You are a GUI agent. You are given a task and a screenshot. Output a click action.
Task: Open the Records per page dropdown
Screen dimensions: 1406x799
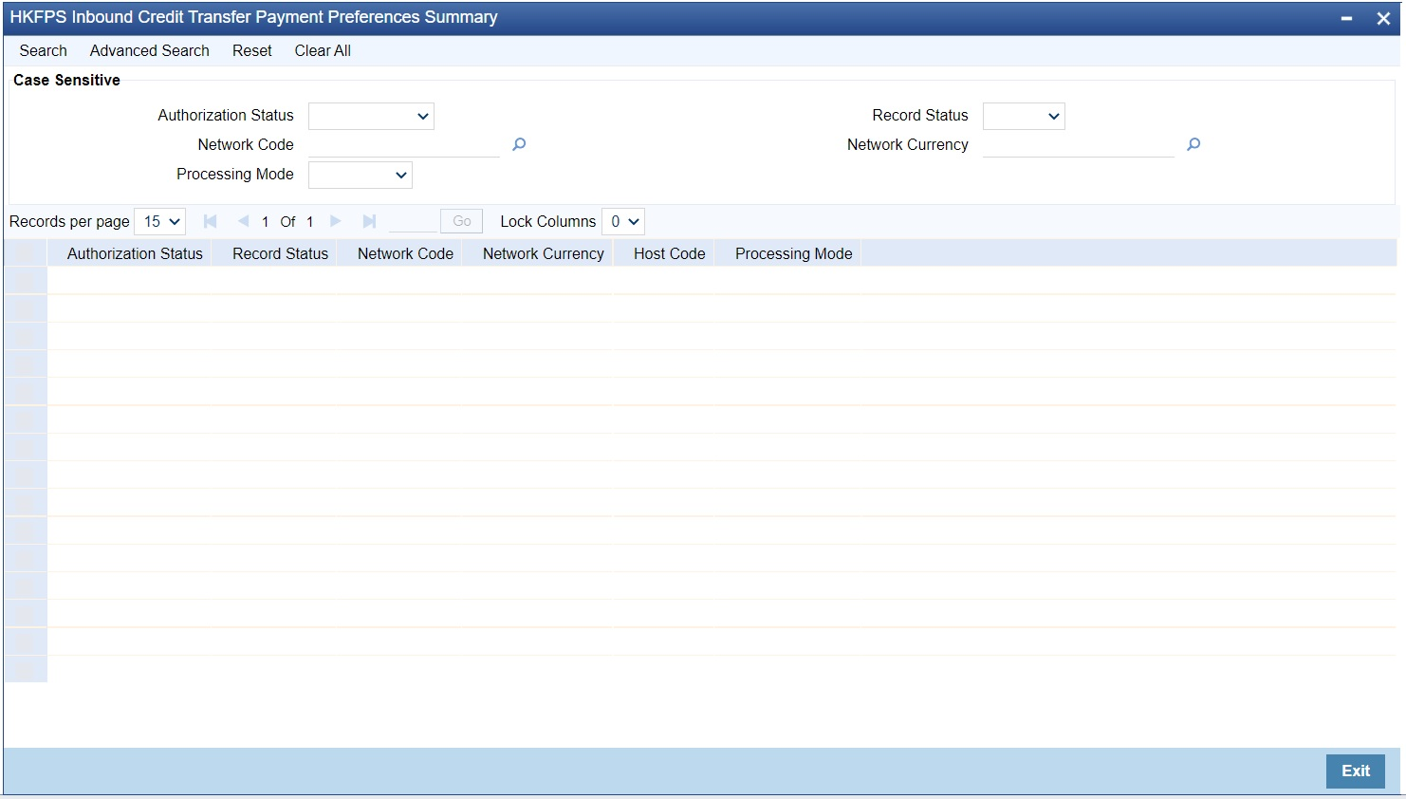tap(160, 221)
